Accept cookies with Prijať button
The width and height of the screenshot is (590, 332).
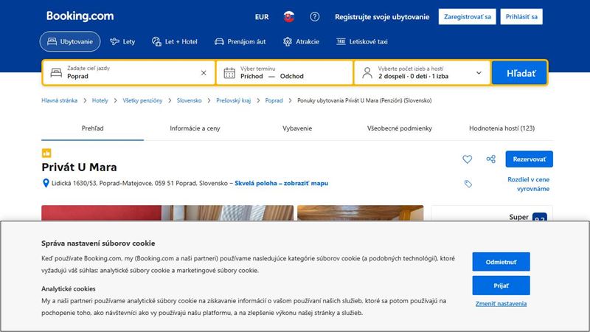[501, 286]
